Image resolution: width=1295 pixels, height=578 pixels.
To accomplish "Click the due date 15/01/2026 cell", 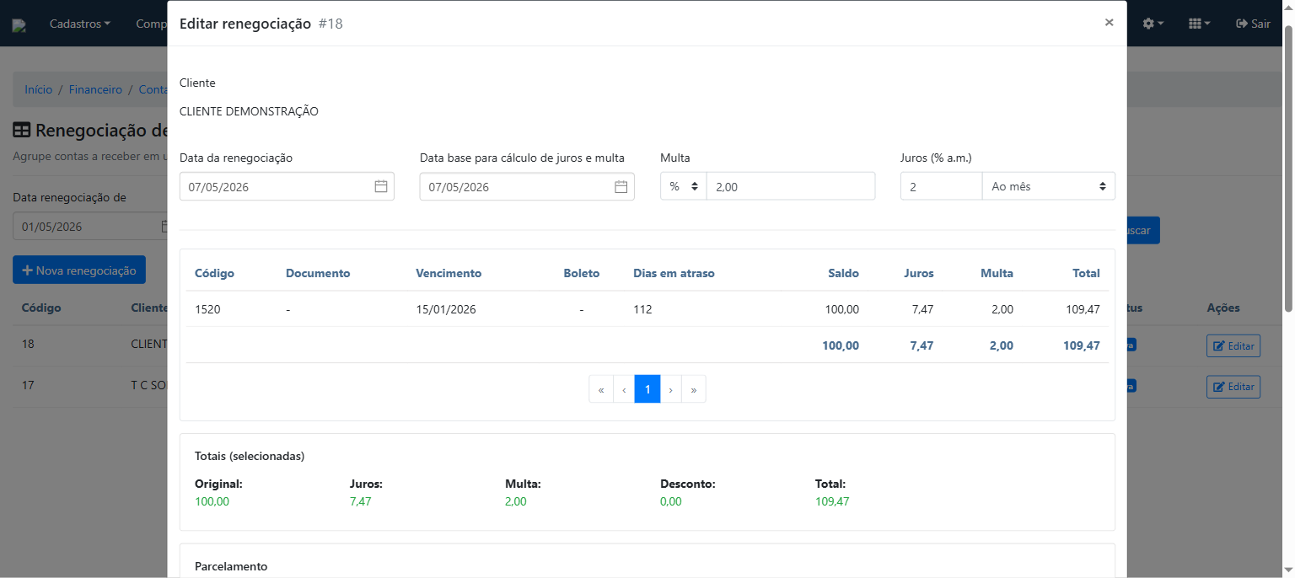I will tap(446, 309).
